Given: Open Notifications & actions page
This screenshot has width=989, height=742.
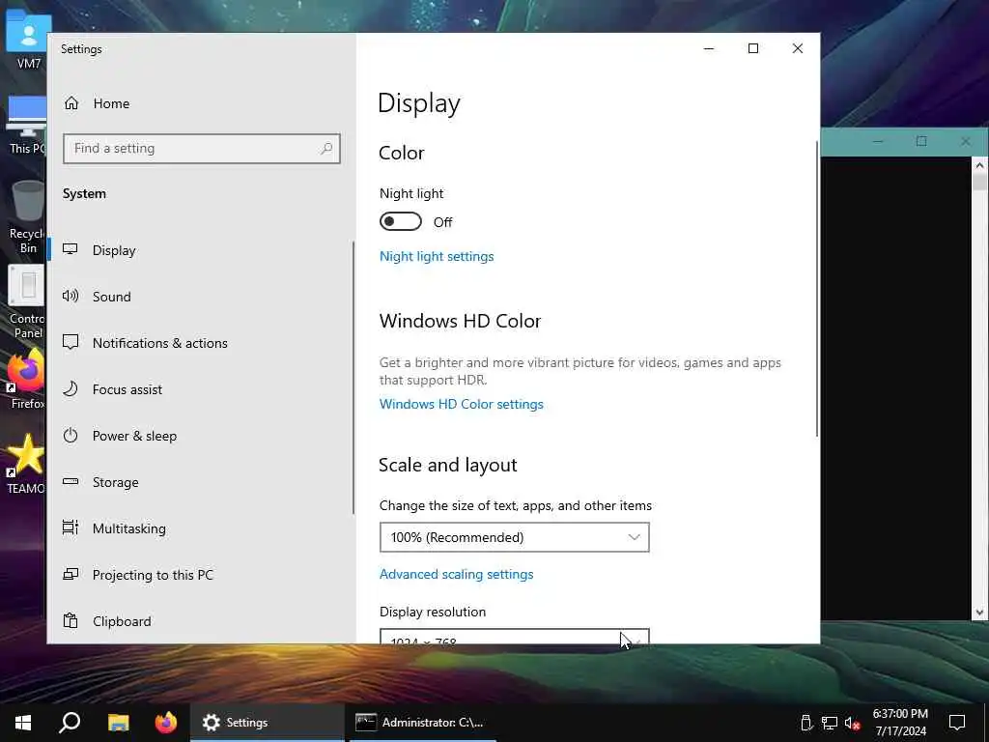Looking at the screenshot, I should point(159,343).
